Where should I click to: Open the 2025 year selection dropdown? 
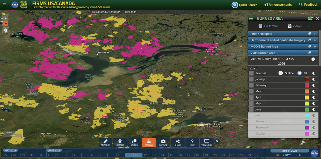click(284, 64)
